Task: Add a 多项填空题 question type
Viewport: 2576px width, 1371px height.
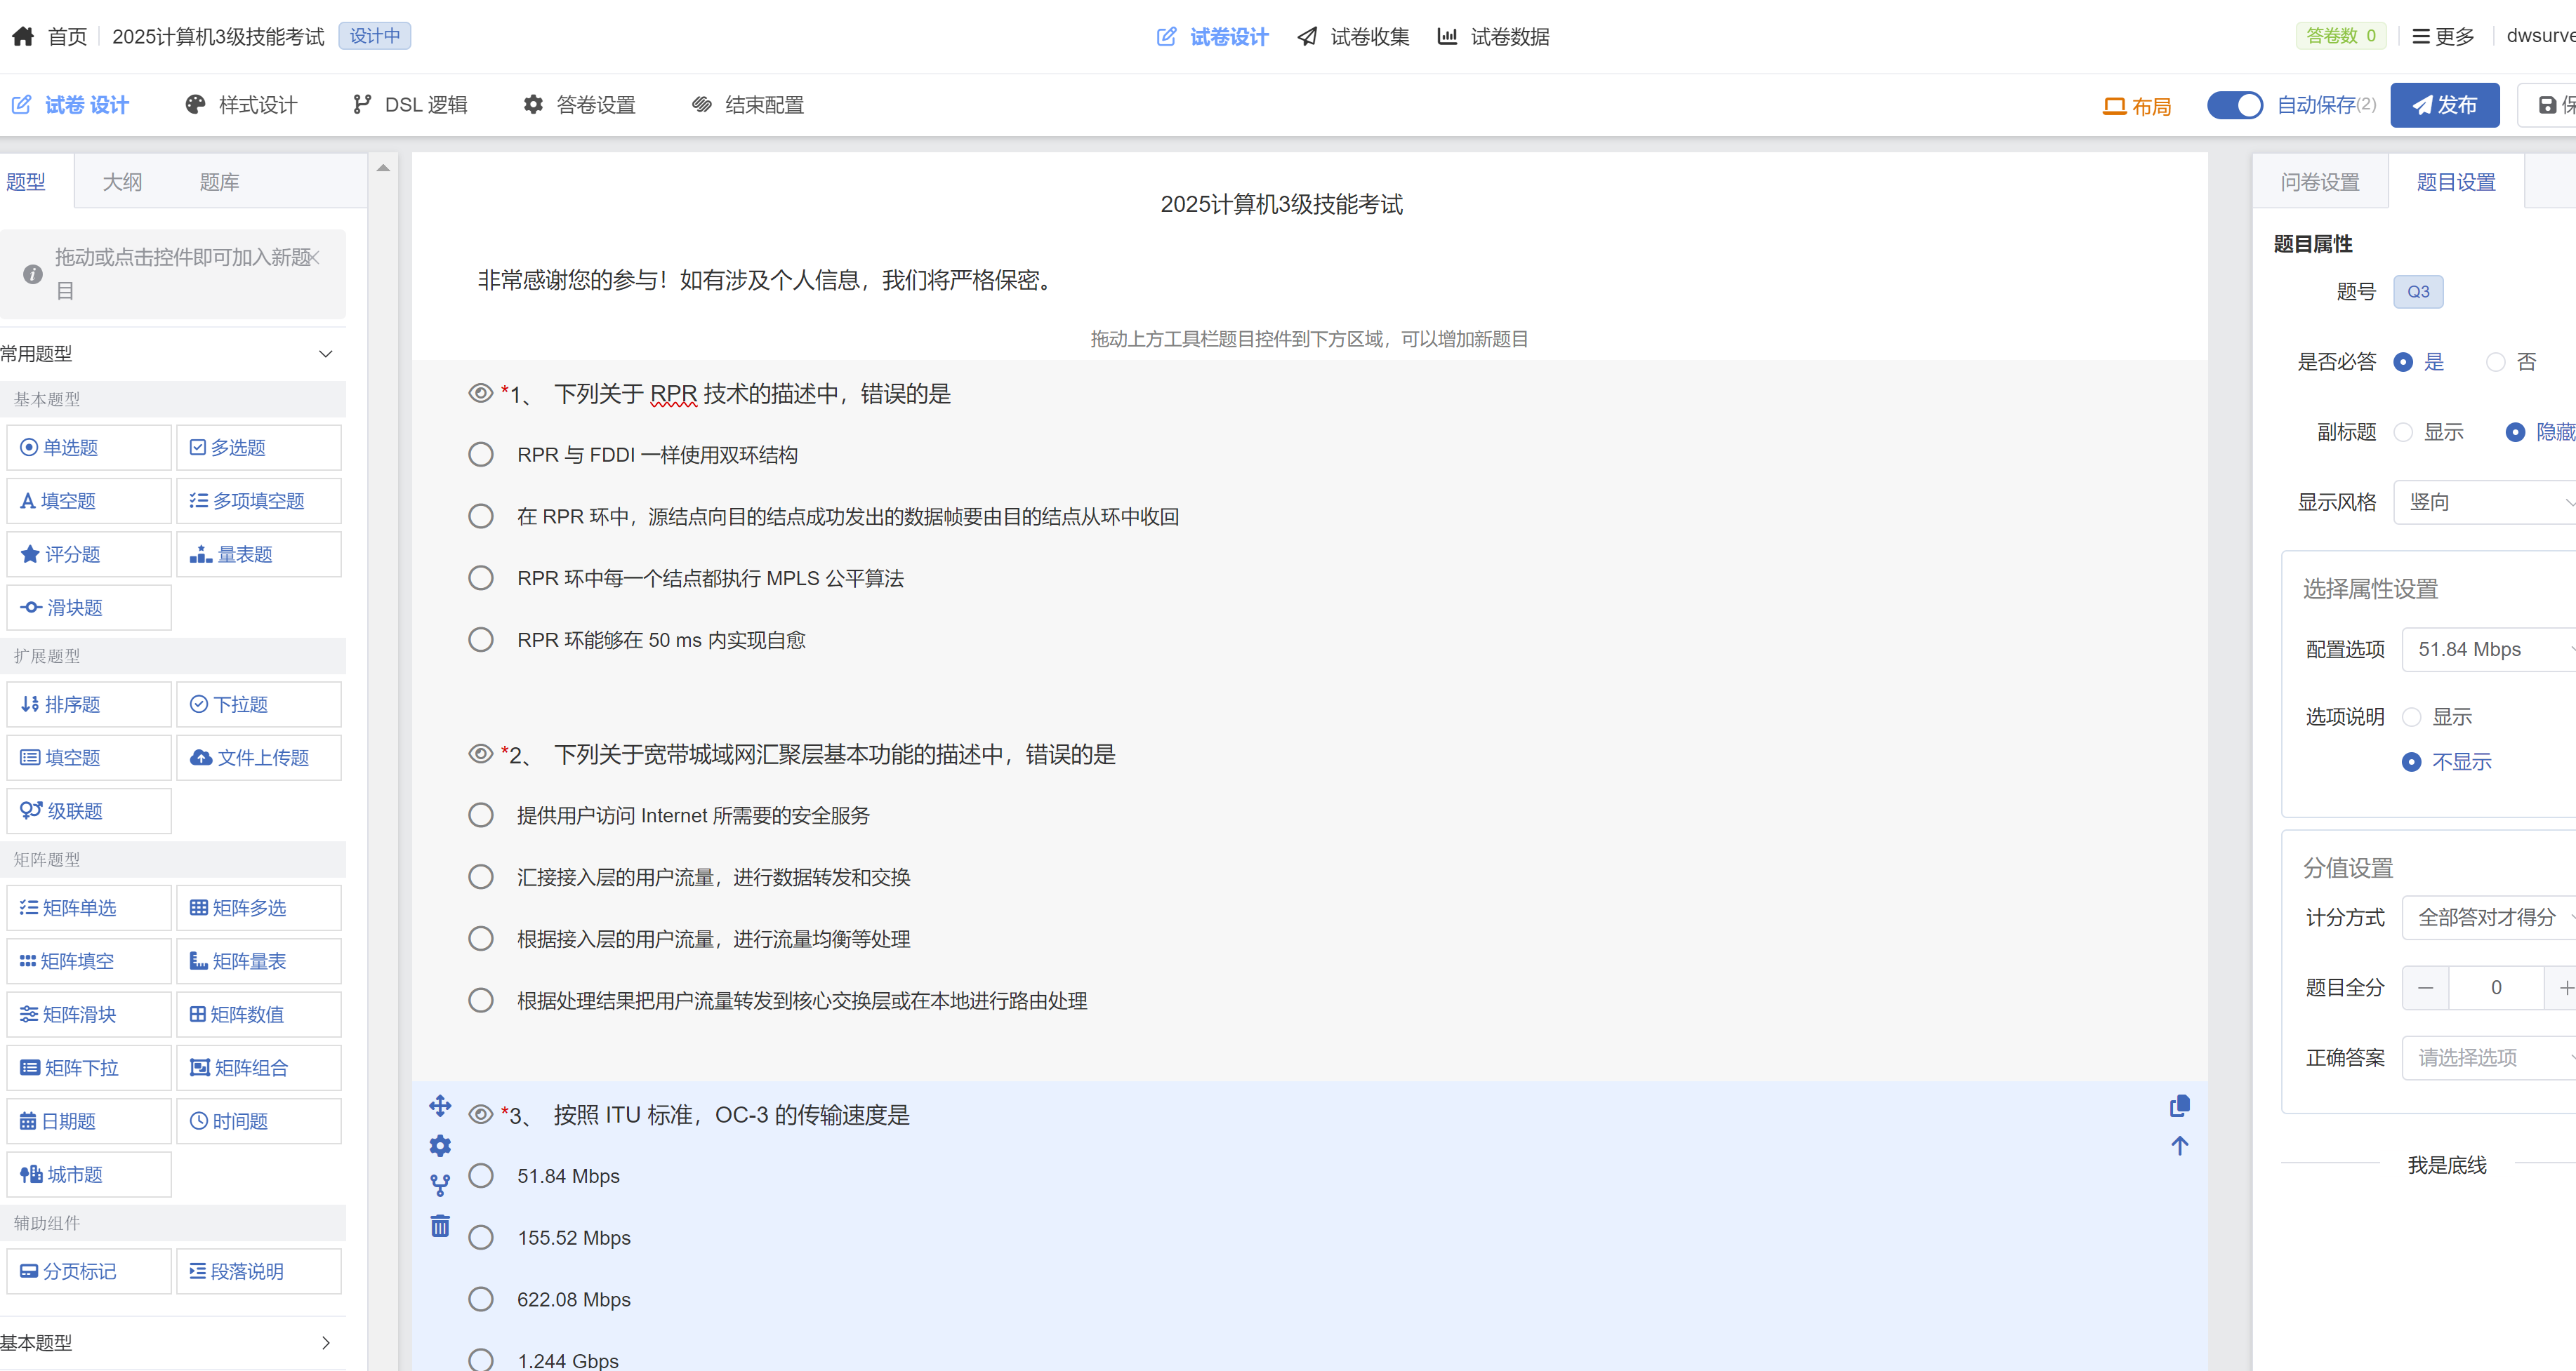Action: [259, 501]
